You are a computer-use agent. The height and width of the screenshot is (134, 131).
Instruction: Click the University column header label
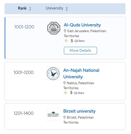54,8
